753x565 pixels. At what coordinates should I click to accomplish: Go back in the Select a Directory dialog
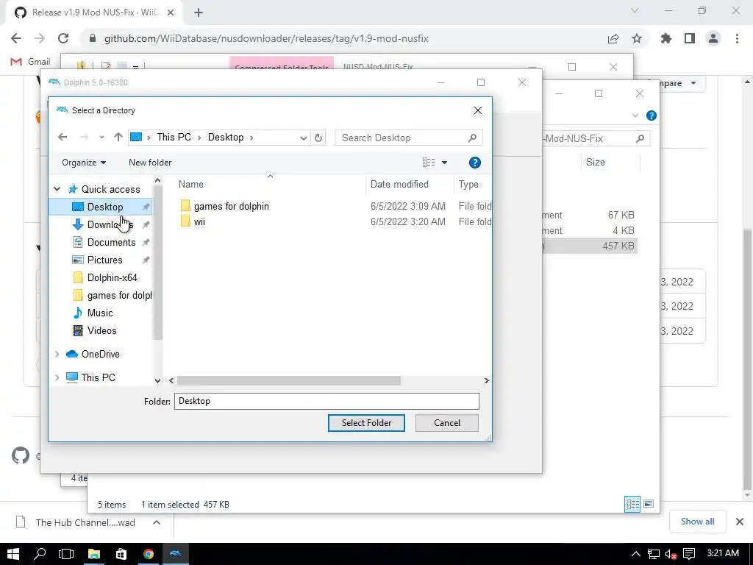point(63,138)
